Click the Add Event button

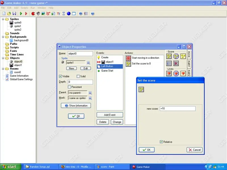point(110,115)
